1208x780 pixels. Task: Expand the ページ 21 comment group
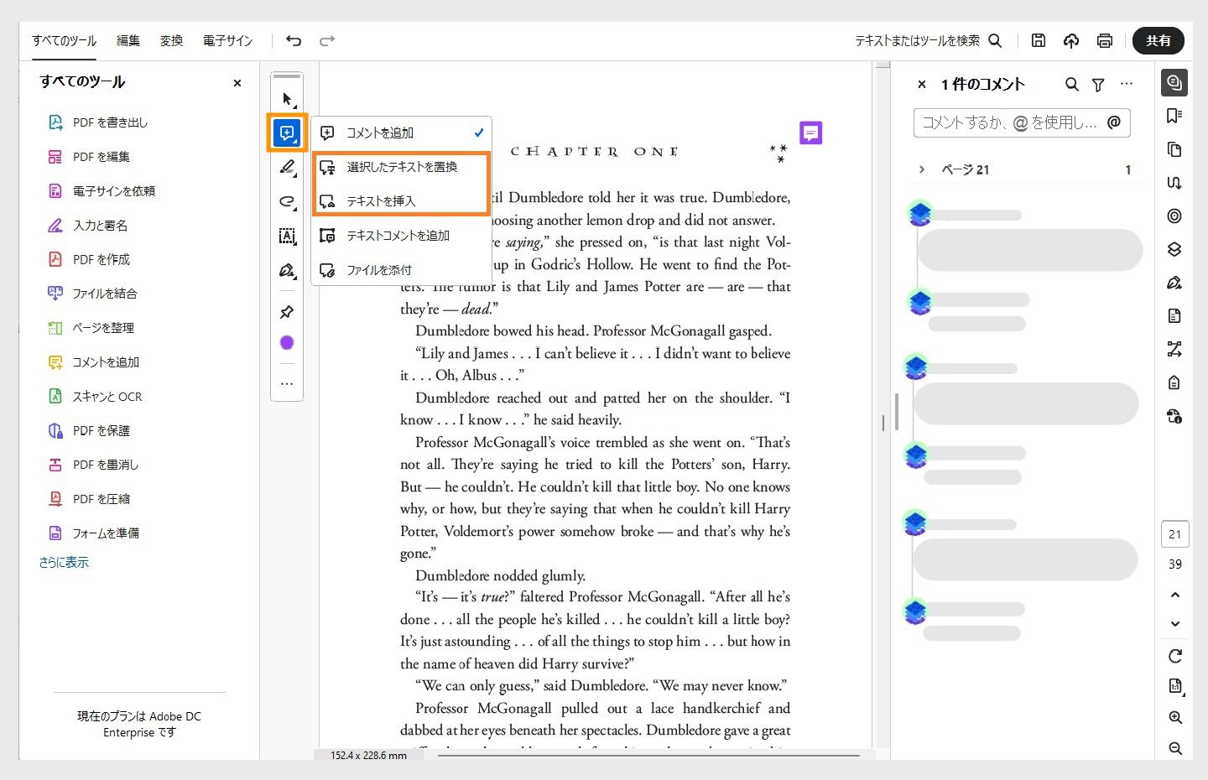click(x=922, y=169)
